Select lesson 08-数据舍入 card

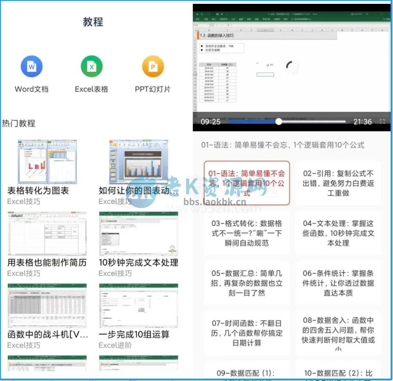[x=338, y=333]
